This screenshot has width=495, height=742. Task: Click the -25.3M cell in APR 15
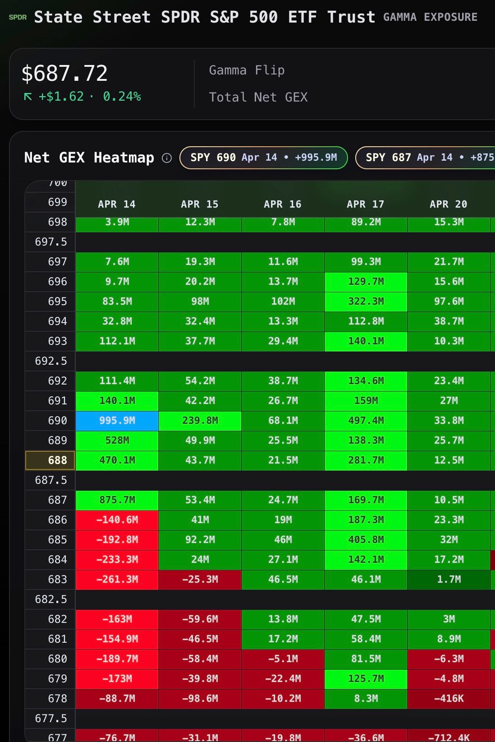(200, 580)
